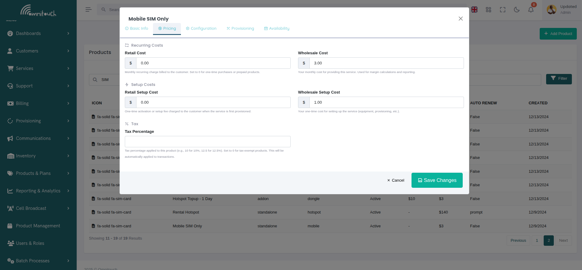
Task: Enter fullscreen using the expand icon
Action: click(503, 10)
